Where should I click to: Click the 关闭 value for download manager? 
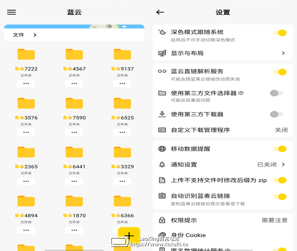pos(281,130)
